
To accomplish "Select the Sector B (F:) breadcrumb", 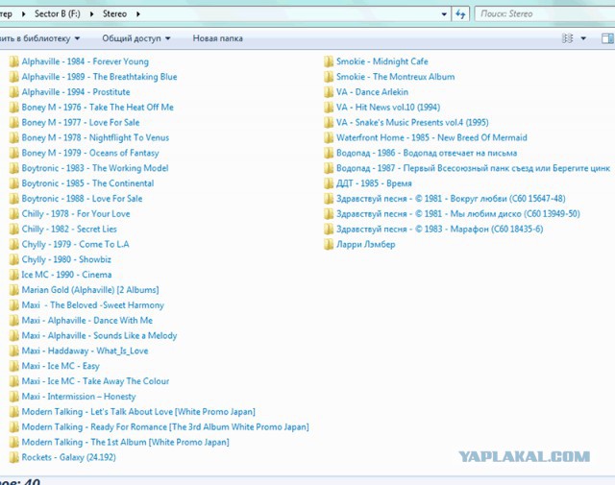I will click(x=58, y=13).
